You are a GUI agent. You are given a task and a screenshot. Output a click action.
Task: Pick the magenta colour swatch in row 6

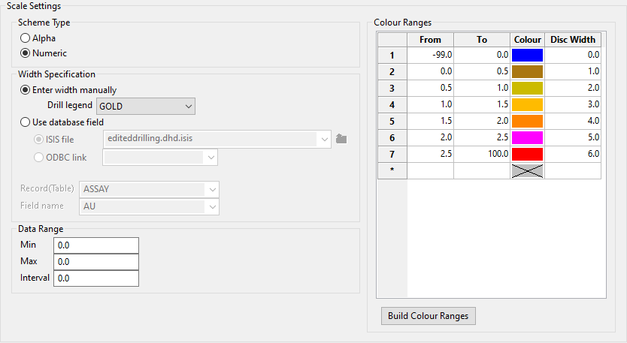(x=527, y=137)
